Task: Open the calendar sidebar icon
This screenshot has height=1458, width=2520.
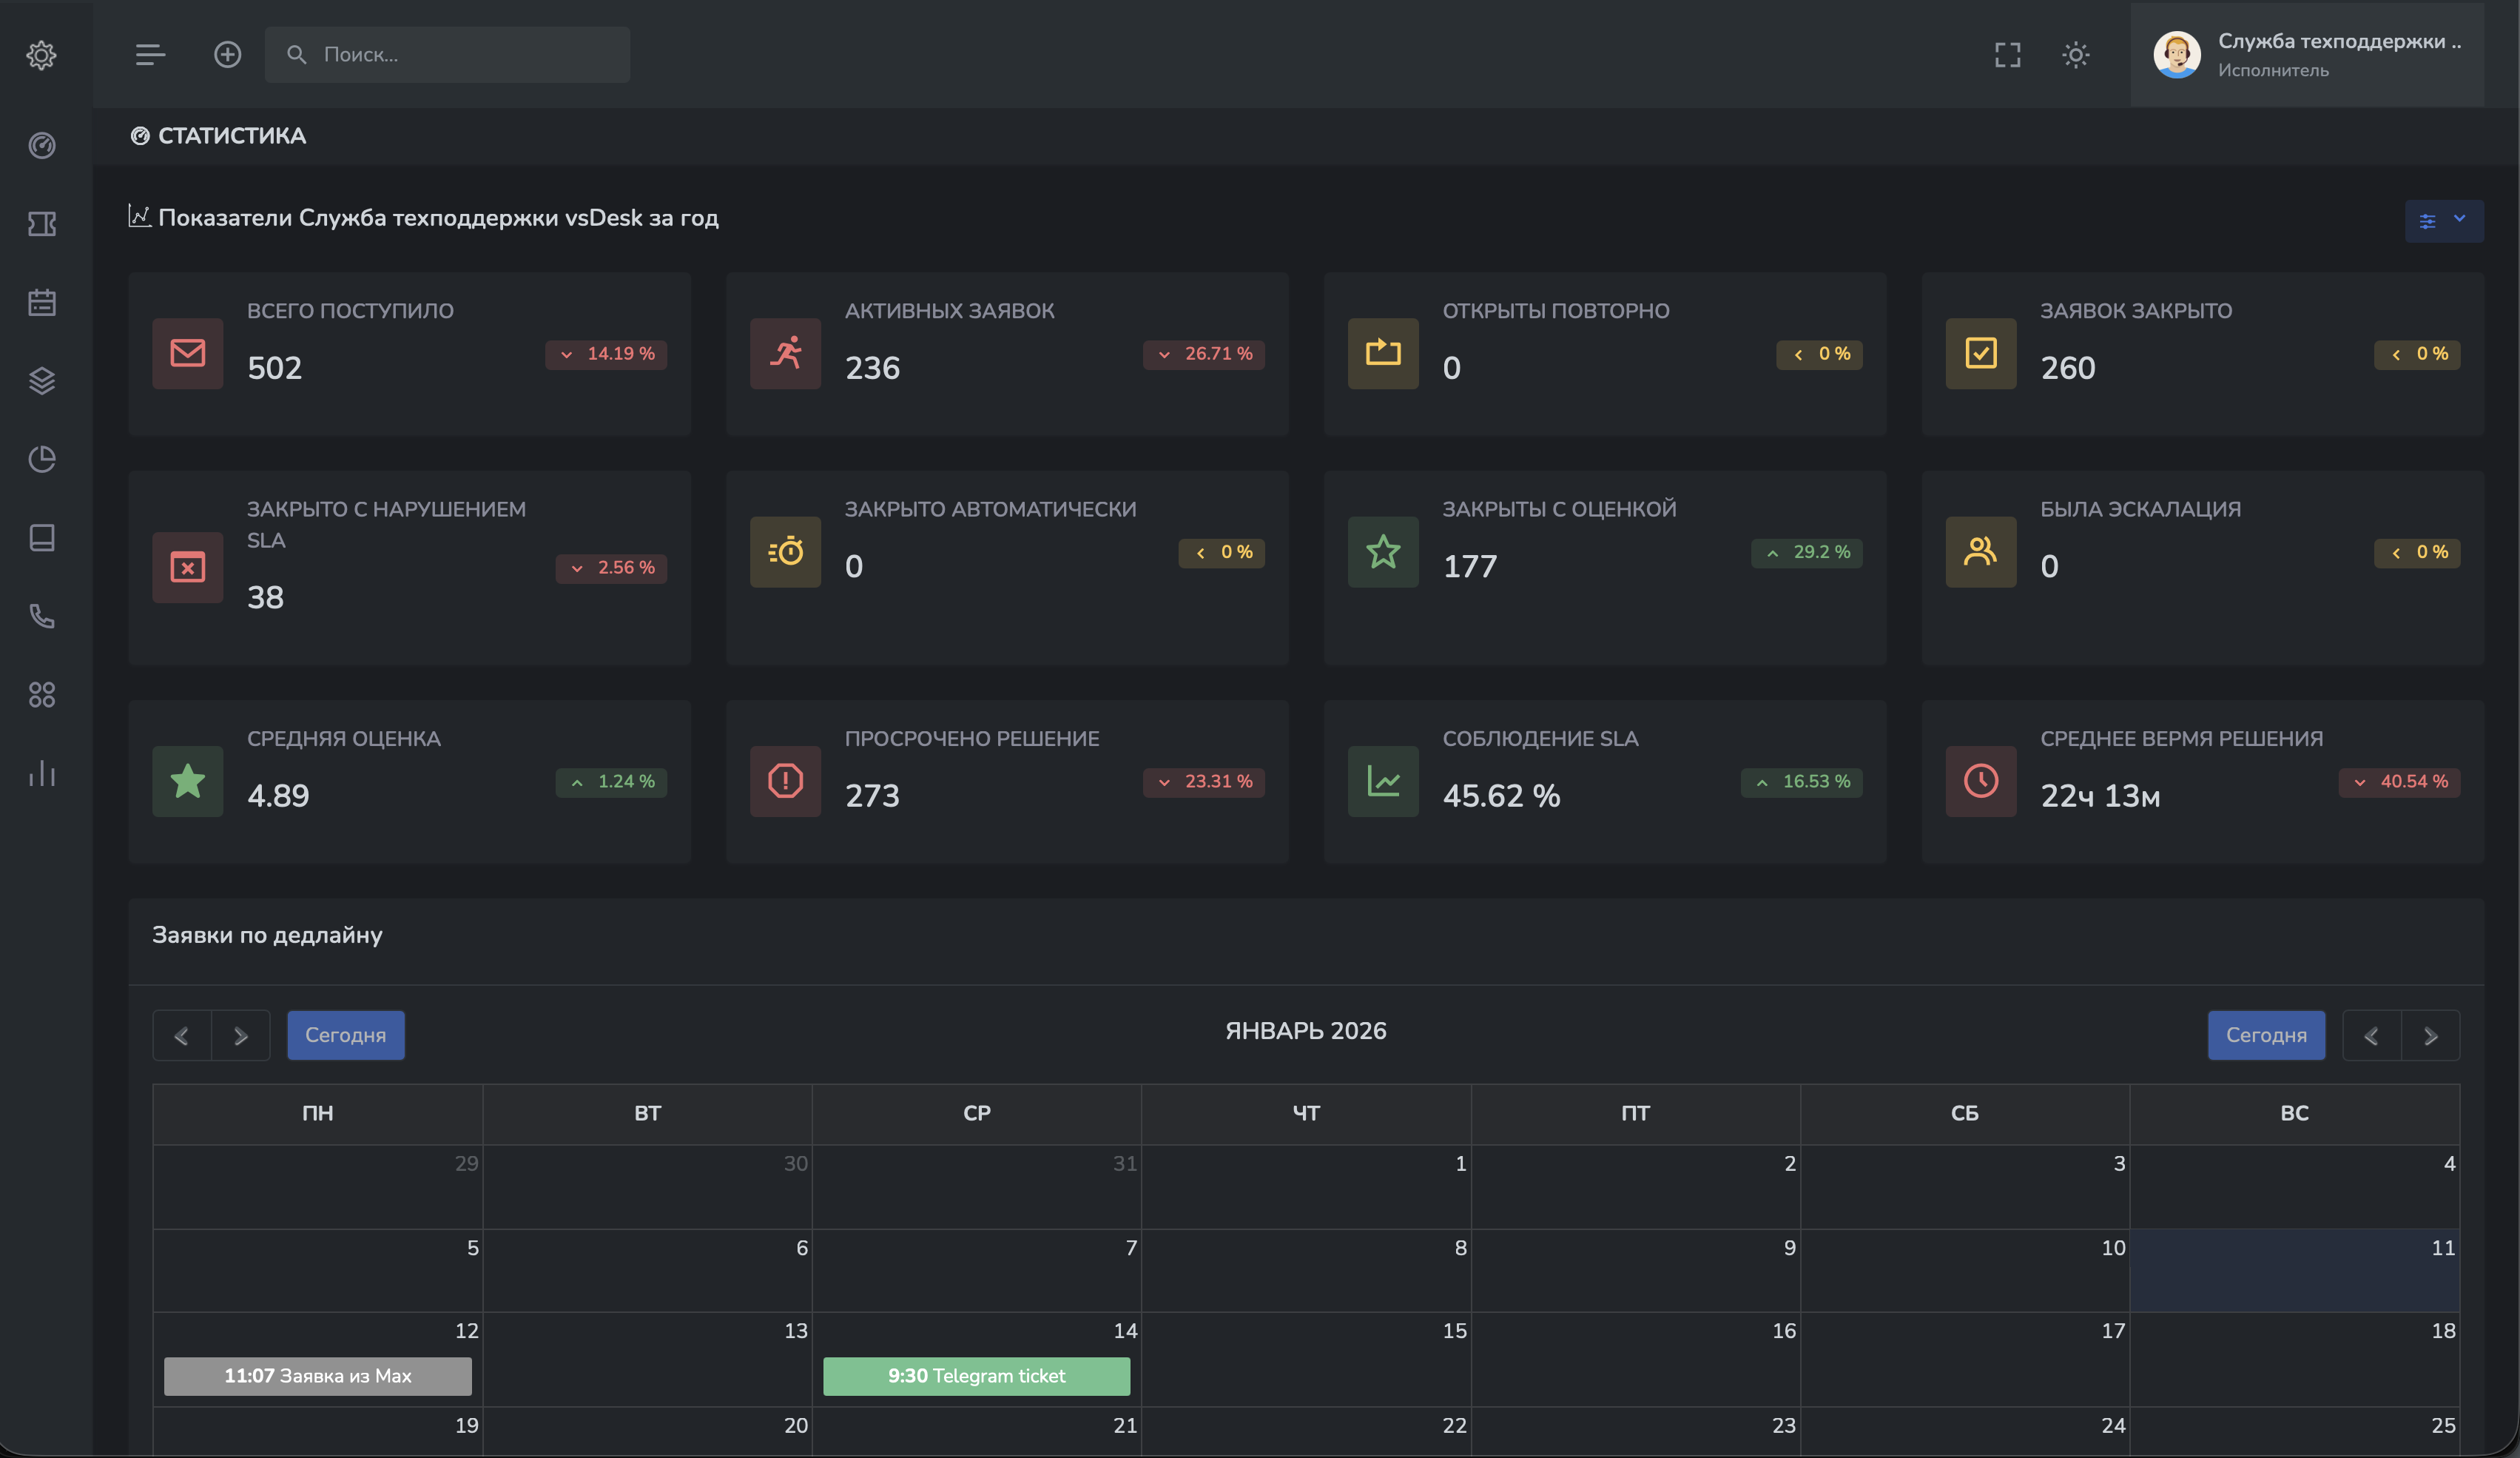Action: [x=41, y=302]
